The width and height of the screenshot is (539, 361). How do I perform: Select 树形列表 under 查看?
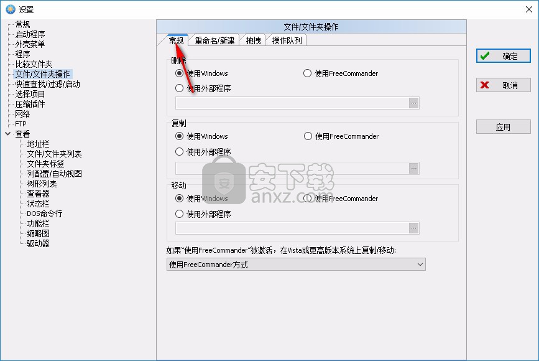pyautogui.click(x=42, y=184)
